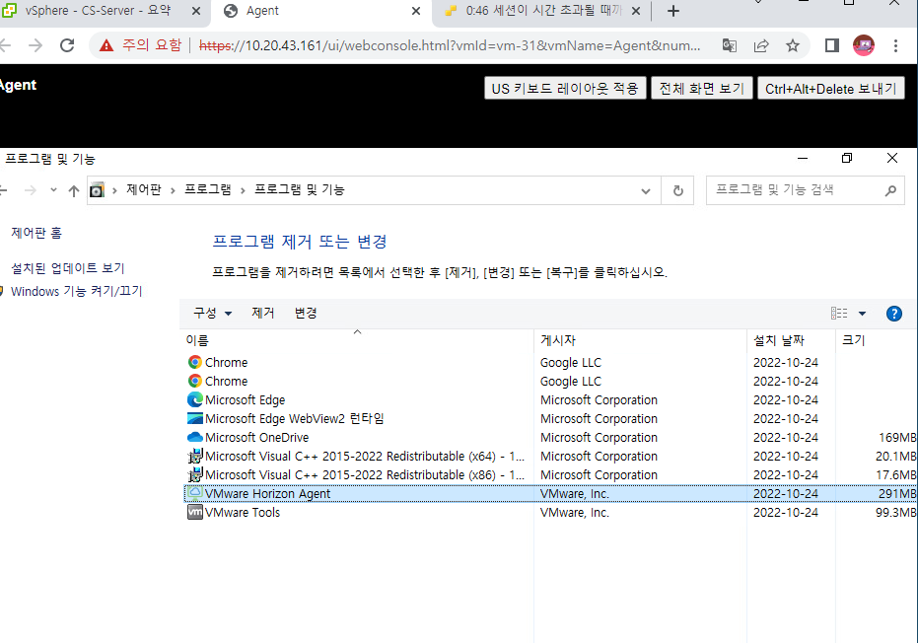
Task: Select the Microsoft Edge program entry
Action: 550,400
